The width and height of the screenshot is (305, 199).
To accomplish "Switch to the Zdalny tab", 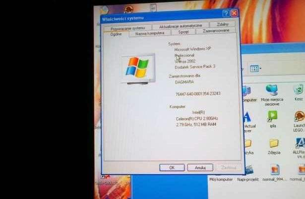I will point(223,24).
